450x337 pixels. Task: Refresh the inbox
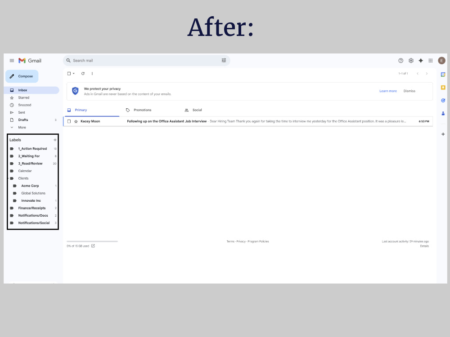point(83,74)
